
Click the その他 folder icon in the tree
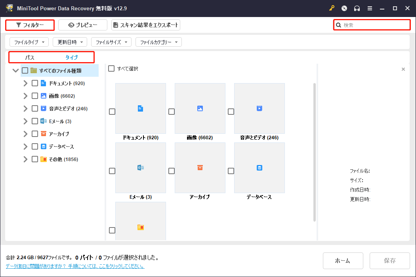click(44, 159)
